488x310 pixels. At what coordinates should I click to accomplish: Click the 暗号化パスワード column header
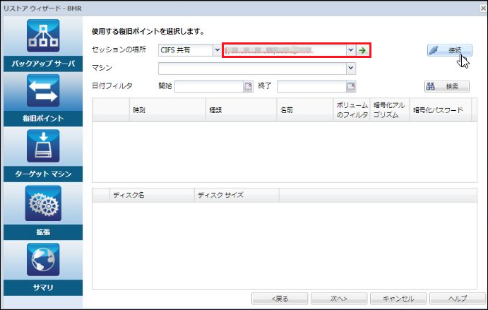(441, 110)
